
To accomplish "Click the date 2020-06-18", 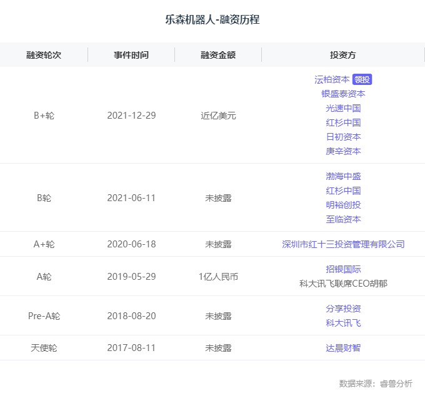I will coord(131,244).
